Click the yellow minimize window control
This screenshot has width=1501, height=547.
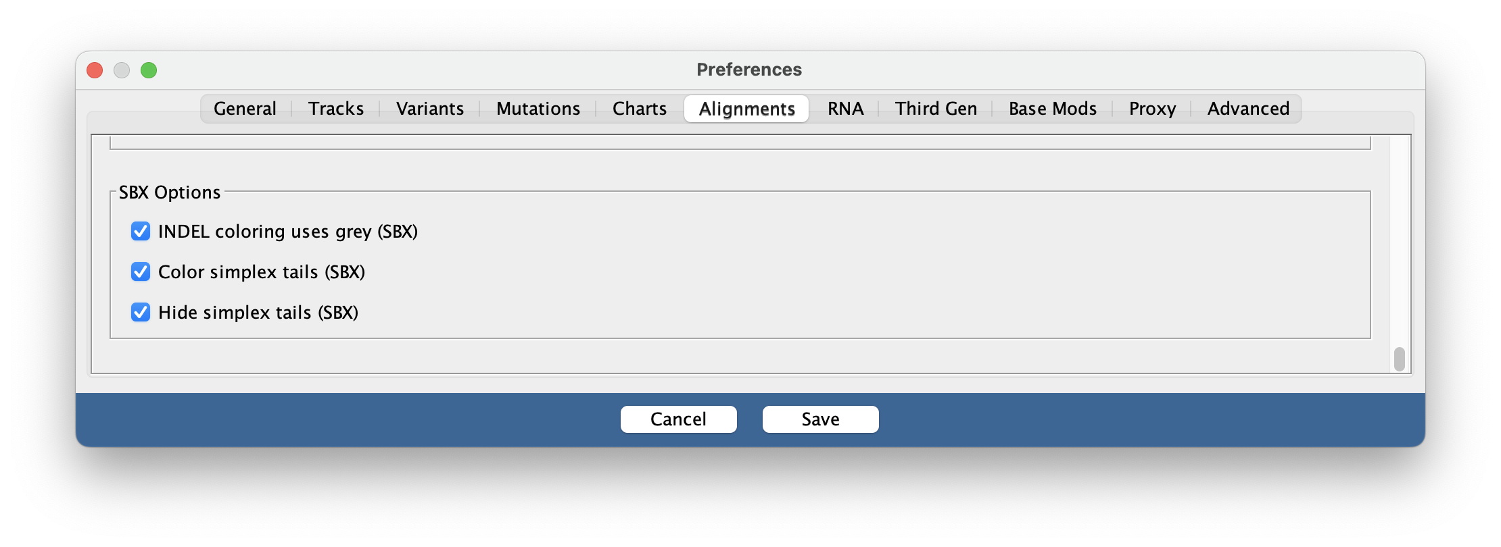tap(122, 70)
